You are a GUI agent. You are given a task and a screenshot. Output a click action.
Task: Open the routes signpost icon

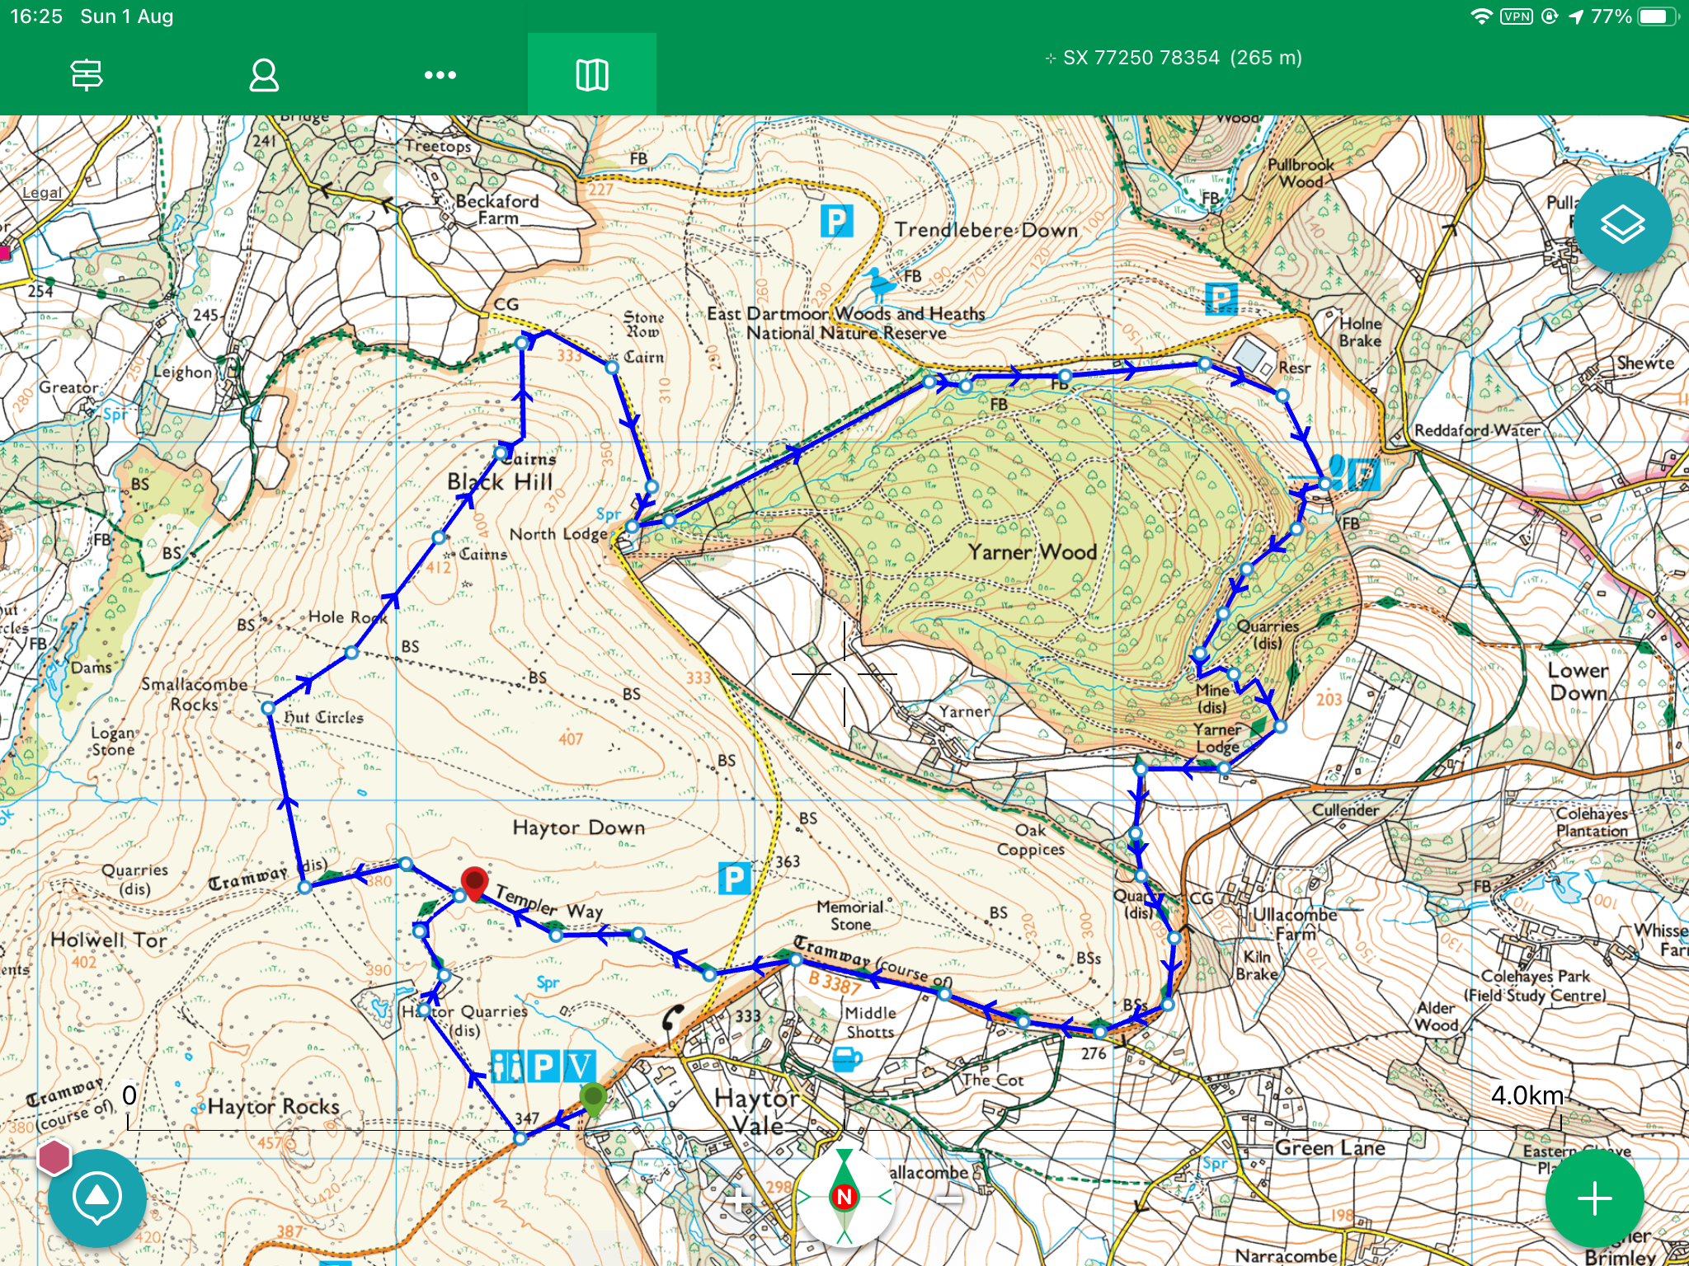coord(87,75)
